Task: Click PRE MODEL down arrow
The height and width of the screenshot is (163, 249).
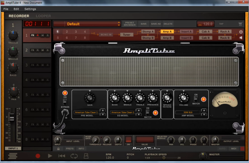Action: [103, 114]
